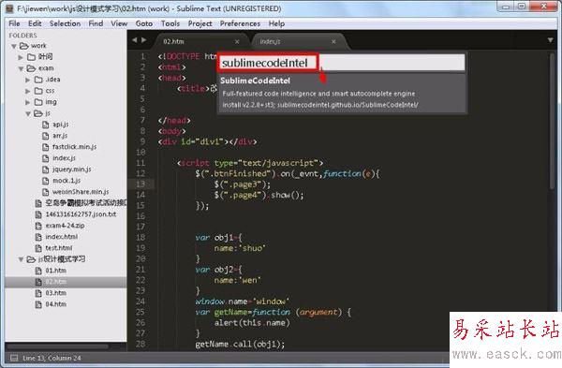Viewport: 562px width, 368px height.
Task: Collapse the js folder
Action: (28, 114)
